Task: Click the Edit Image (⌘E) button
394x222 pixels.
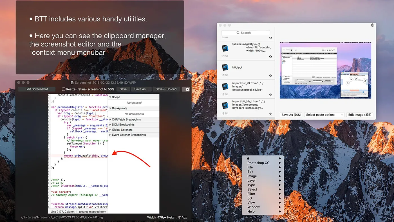Action: [x=360, y=115]
